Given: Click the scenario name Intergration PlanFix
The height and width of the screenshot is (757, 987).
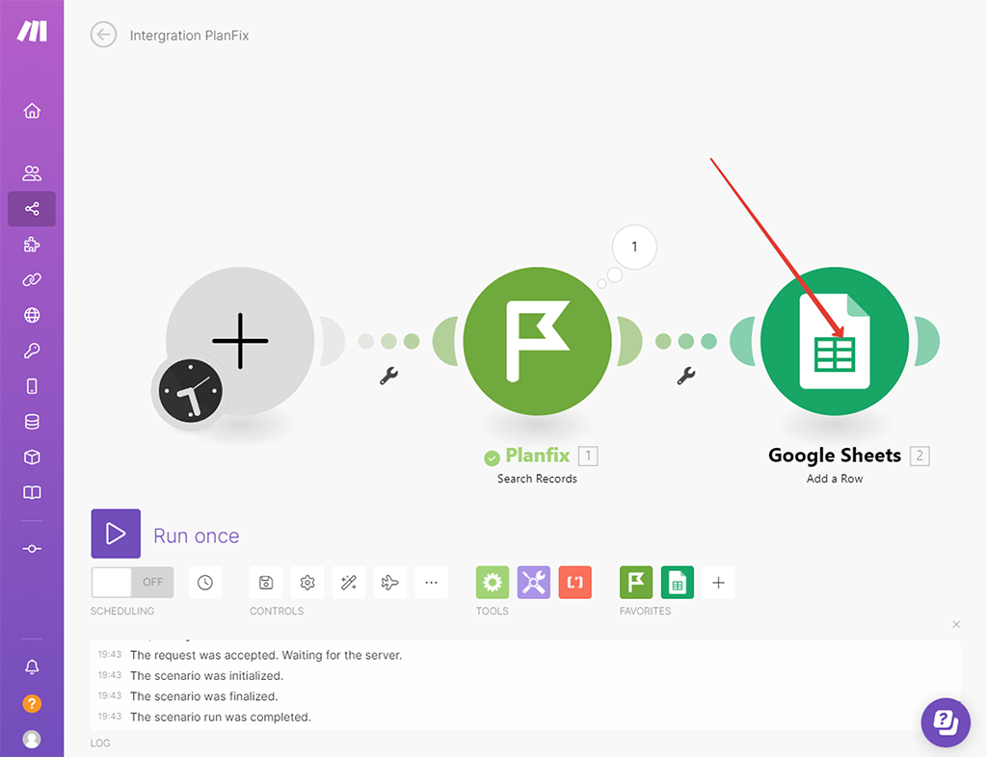Looking at the screenshot, I should click(189, 36).
